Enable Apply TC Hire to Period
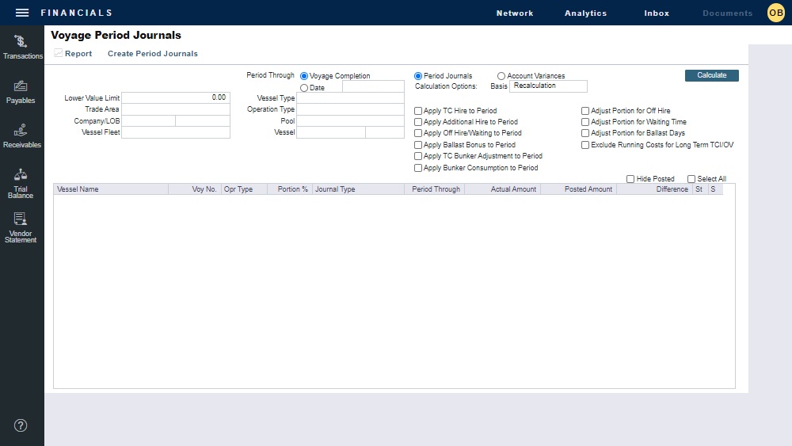Screen dimensions: 792x446 [419, 112]
